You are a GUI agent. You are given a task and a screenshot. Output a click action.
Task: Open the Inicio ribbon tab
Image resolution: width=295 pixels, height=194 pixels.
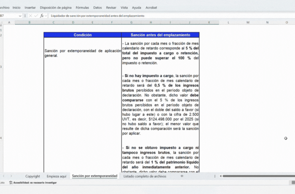point(16,8)
